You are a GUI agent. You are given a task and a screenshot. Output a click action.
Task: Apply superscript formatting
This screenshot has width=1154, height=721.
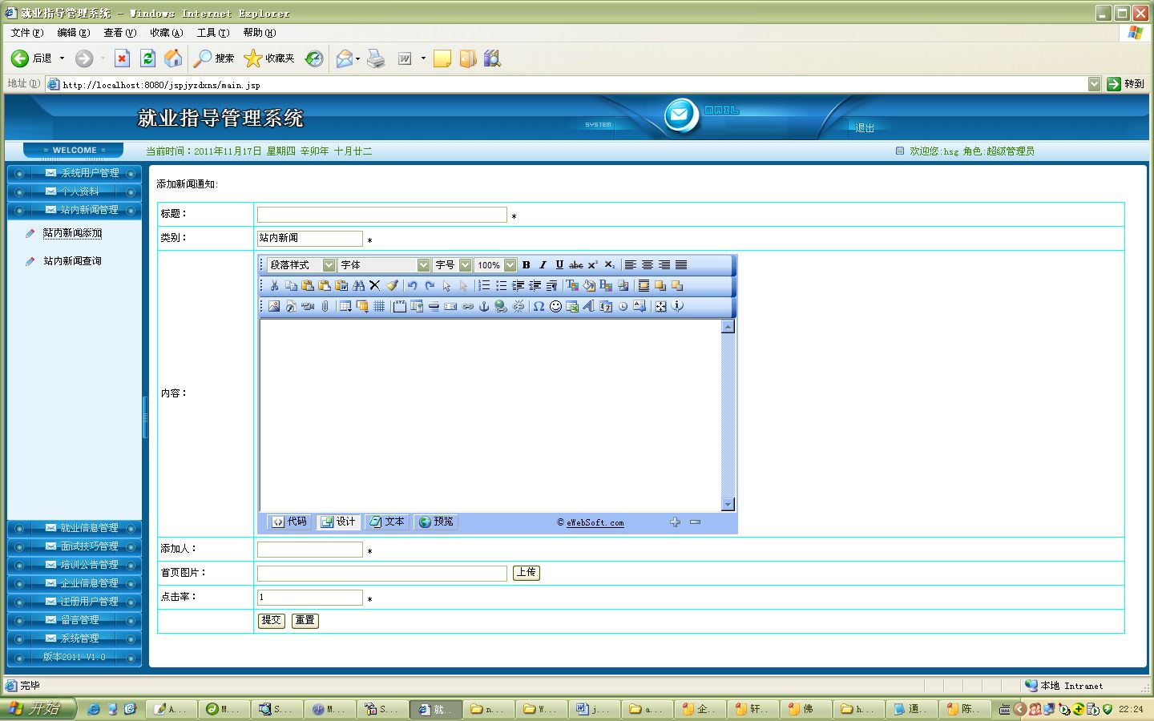click(593, 265)
